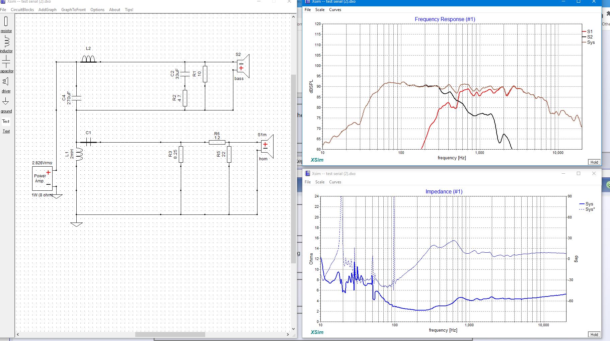
Task: Click the vertical scrollbar thumb of schematic
Action: (x=293, y=169)
